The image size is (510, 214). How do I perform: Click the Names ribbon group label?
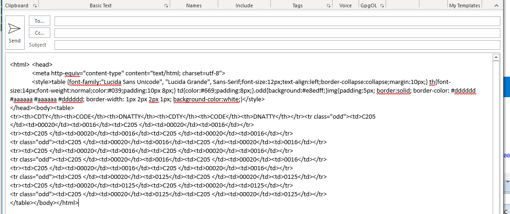(x=194, y=5)
